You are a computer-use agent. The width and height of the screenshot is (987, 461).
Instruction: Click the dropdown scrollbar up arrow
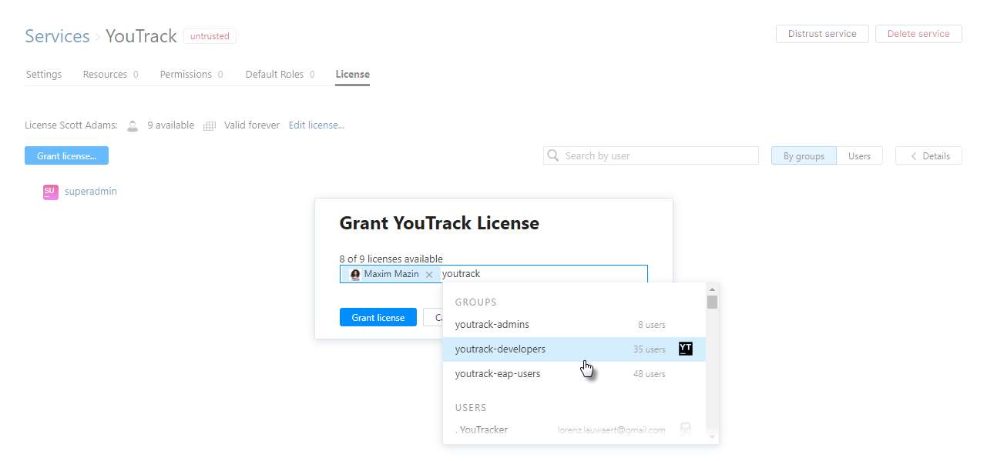point(712,289)
